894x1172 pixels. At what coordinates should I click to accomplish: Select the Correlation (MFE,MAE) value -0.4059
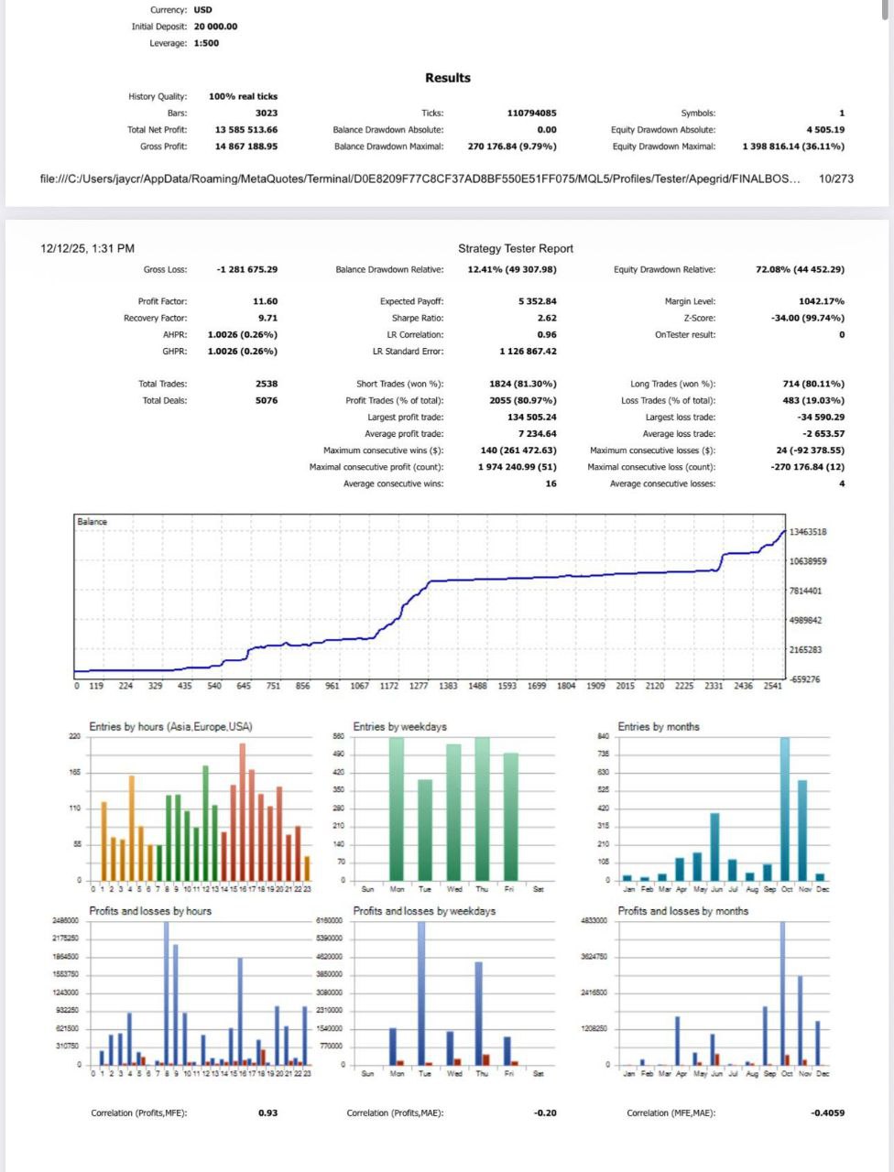pyautogui.click(x=827, y=1113)
